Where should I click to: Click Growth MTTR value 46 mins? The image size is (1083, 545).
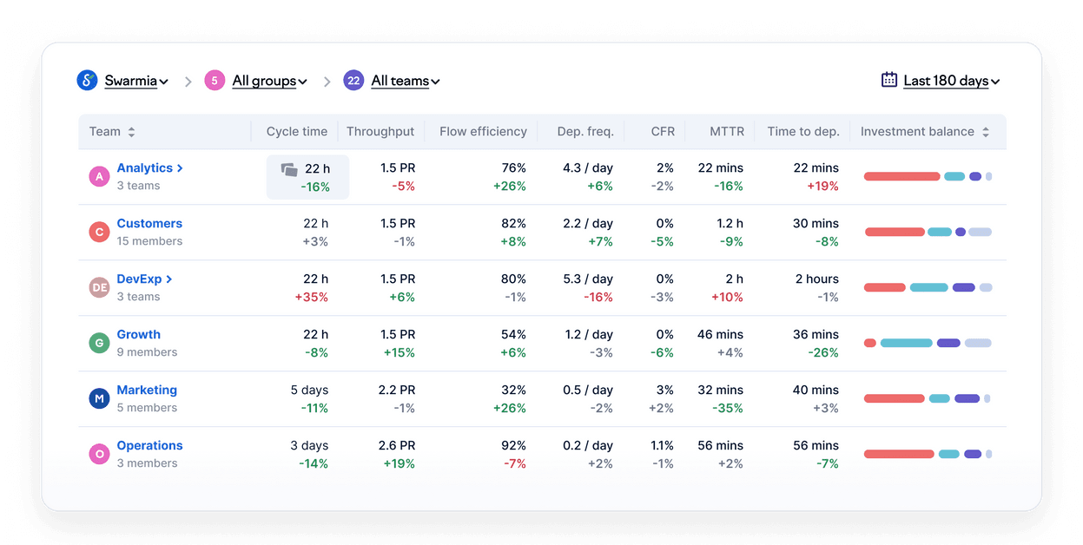point(720,335)
